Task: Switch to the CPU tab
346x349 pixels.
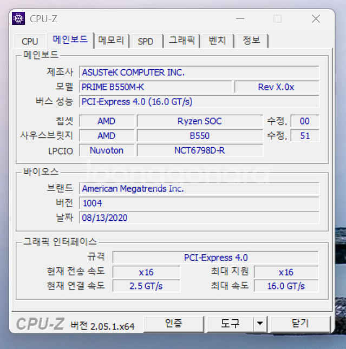Action: tap(30, 42)
